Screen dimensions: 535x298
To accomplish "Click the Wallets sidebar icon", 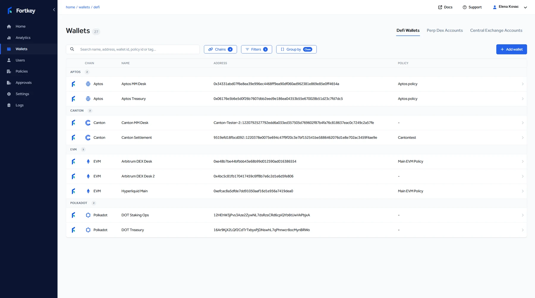I will point(9,49).
